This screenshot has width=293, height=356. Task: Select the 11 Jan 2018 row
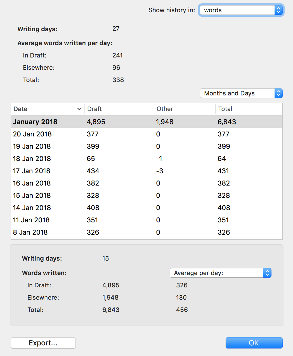click(147, 220)
